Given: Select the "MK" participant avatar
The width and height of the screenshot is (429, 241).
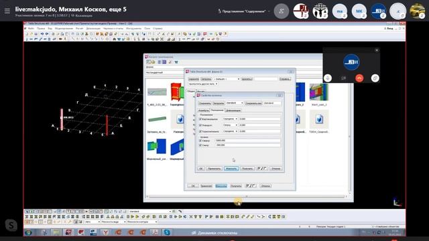Looking at the screenshot, I should [x=359, y=11].
